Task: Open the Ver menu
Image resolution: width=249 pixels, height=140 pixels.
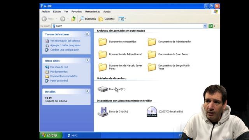Action: (x=66, y=12)
